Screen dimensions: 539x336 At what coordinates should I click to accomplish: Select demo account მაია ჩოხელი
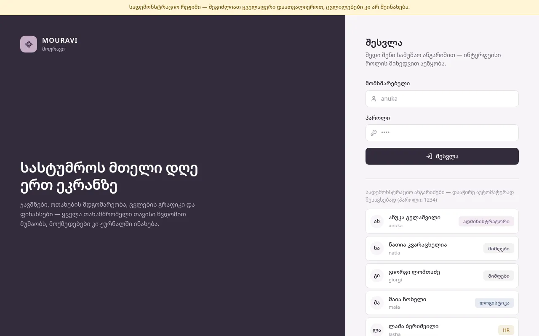[442, 303]
